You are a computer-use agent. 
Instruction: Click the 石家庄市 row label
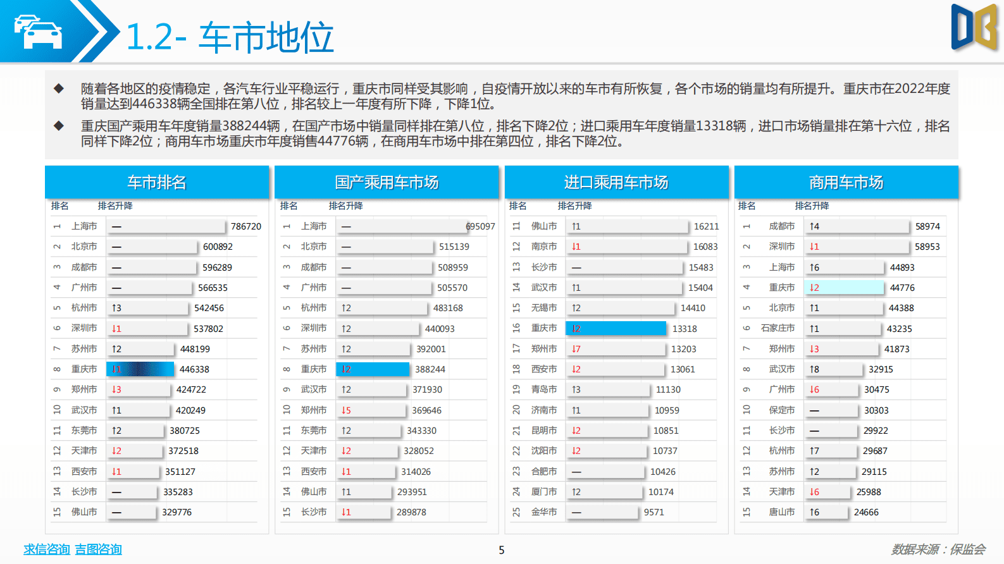(x=778, y=329)
